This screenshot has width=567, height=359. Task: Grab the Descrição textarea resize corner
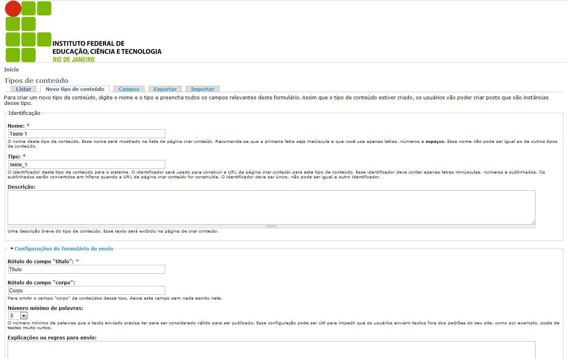click(533, 222)
